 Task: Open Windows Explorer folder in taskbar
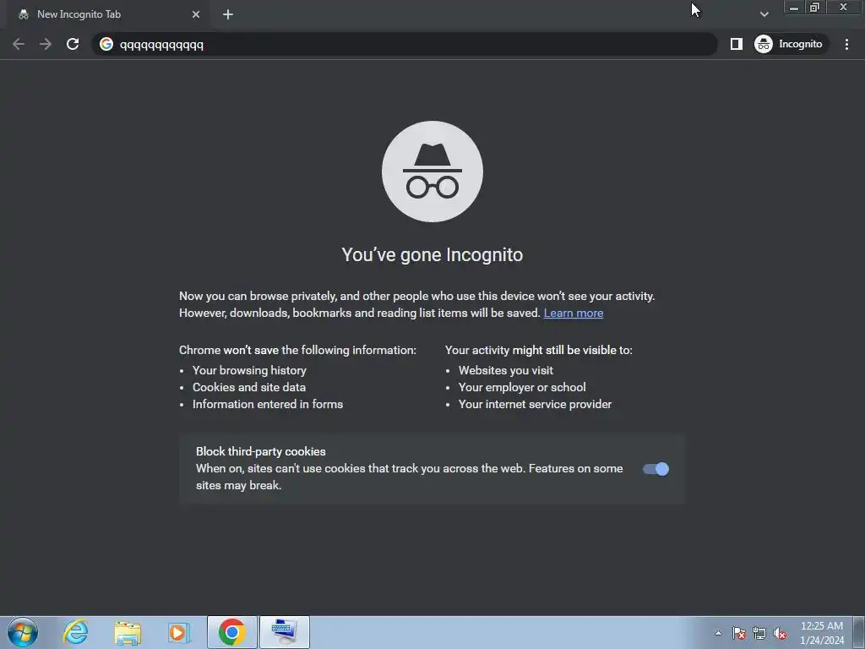128,632
